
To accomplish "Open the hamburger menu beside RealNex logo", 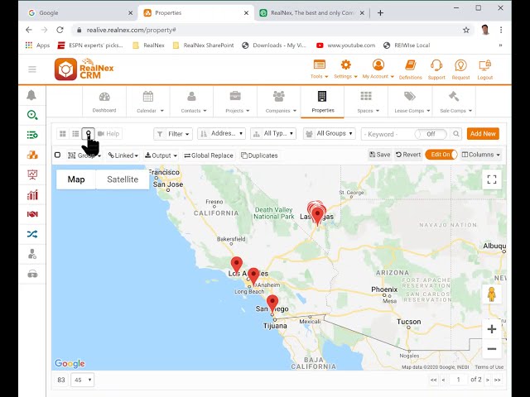I will coord(32,69).
